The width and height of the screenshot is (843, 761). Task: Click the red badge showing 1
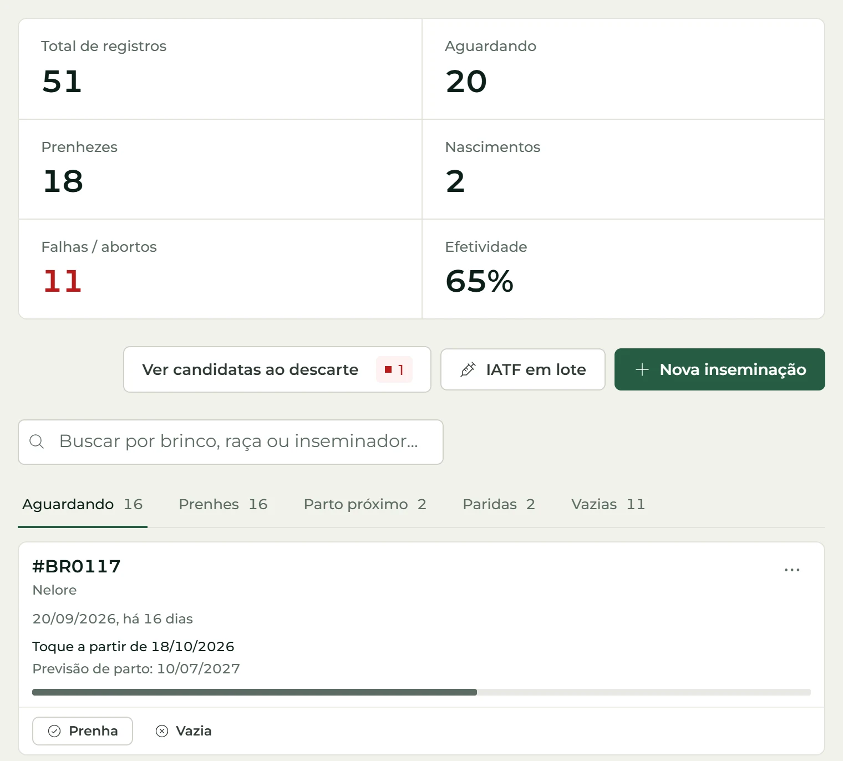394,369
